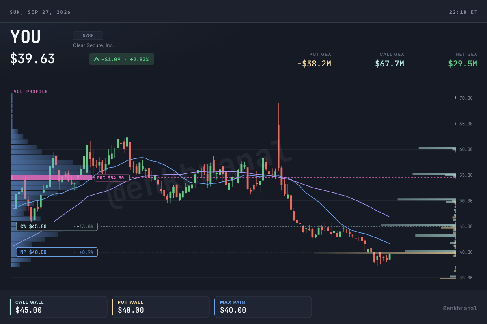Click the gamma exposure bar at 60.00
The width and height of the screenshot is (487, 324).
coord(437,148)
